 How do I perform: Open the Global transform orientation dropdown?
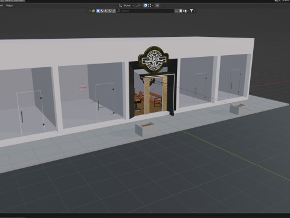click(x=126, y=5)
